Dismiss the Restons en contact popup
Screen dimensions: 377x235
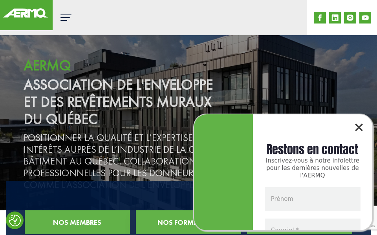[x=359, y=127]
